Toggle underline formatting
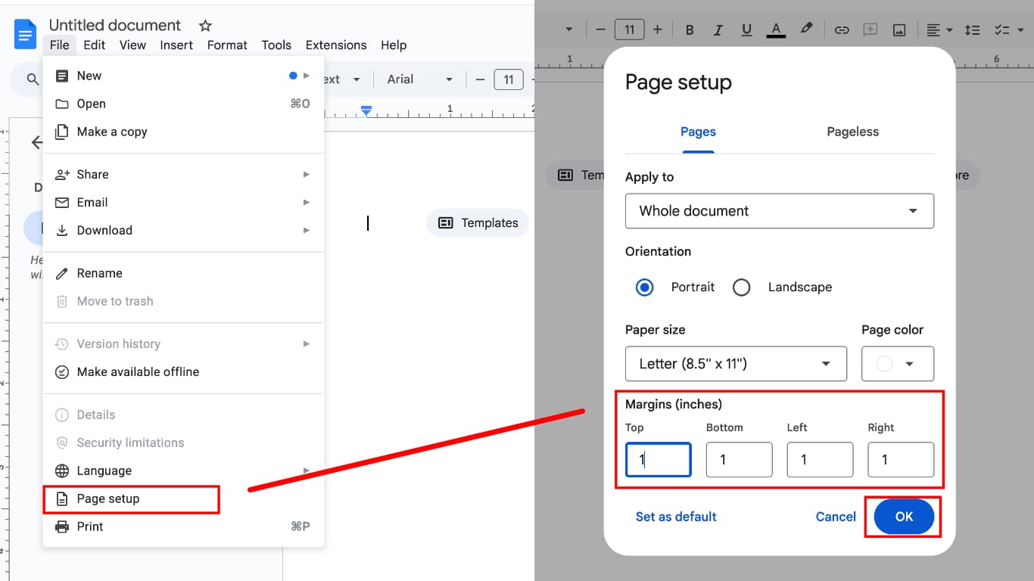The width and height of the screenshot is (1034, 581). 746,30
